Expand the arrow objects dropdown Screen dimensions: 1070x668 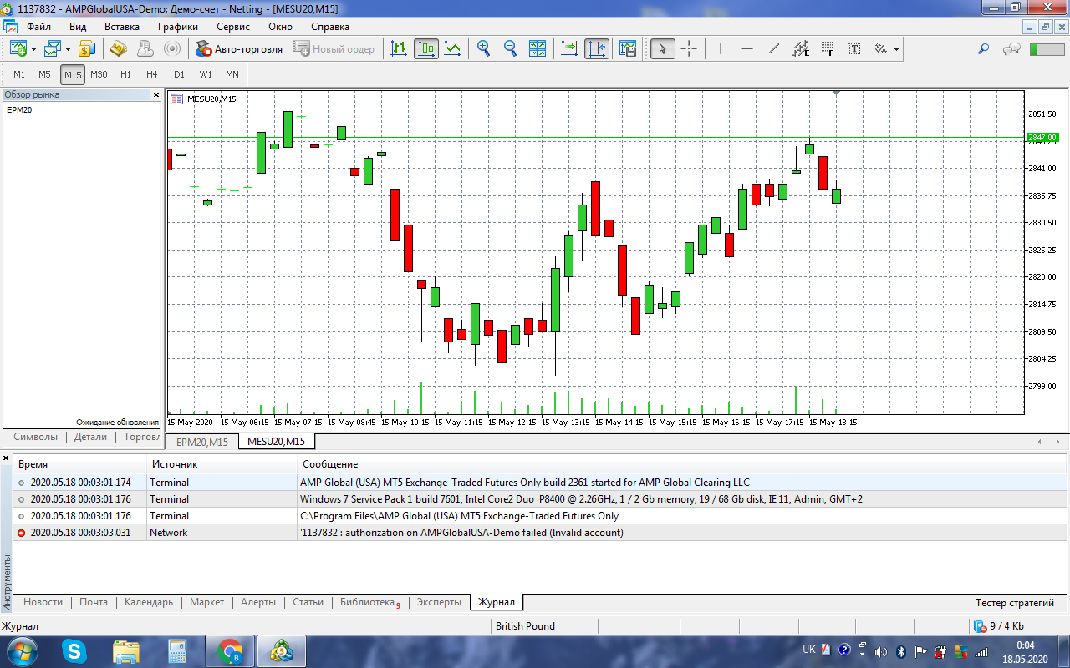click(x=896, y=49)
